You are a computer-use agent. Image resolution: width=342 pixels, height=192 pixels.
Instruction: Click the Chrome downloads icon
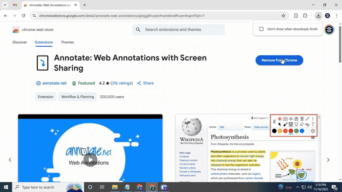click(x=318, y=16)
